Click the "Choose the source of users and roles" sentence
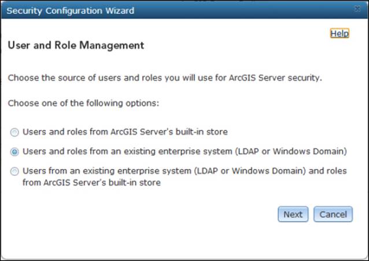Image resolution: width=369 pixels, height=261 pixels. (x=165, y=78)
